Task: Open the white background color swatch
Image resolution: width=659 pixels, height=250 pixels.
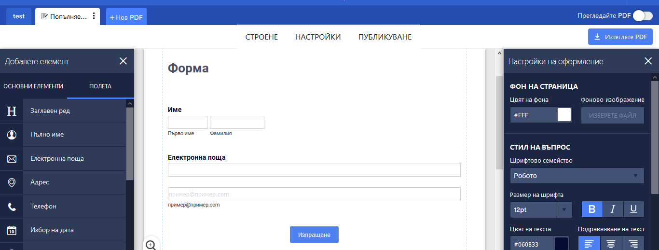Action: click(564, 115)
